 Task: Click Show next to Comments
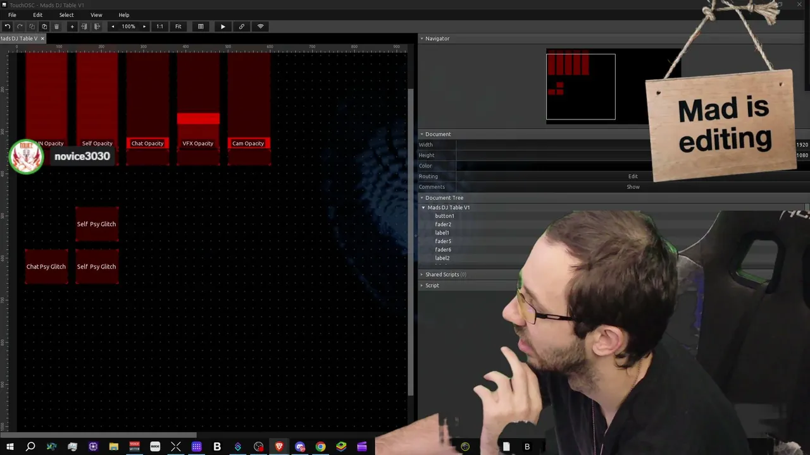pos(633,187)
